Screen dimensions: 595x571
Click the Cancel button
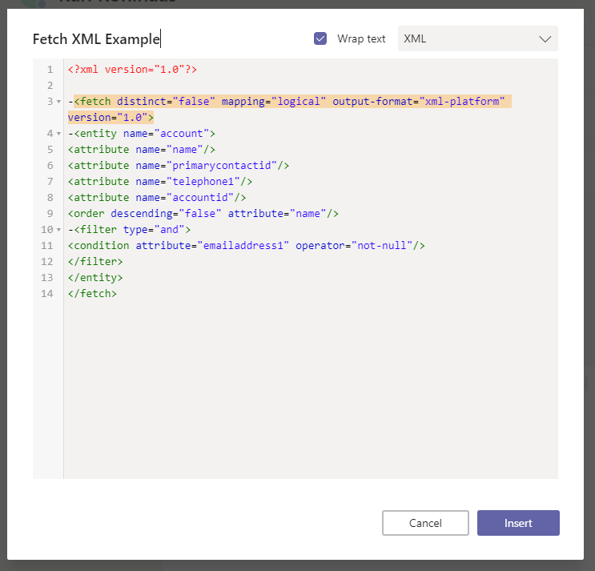tap(425, 523)
